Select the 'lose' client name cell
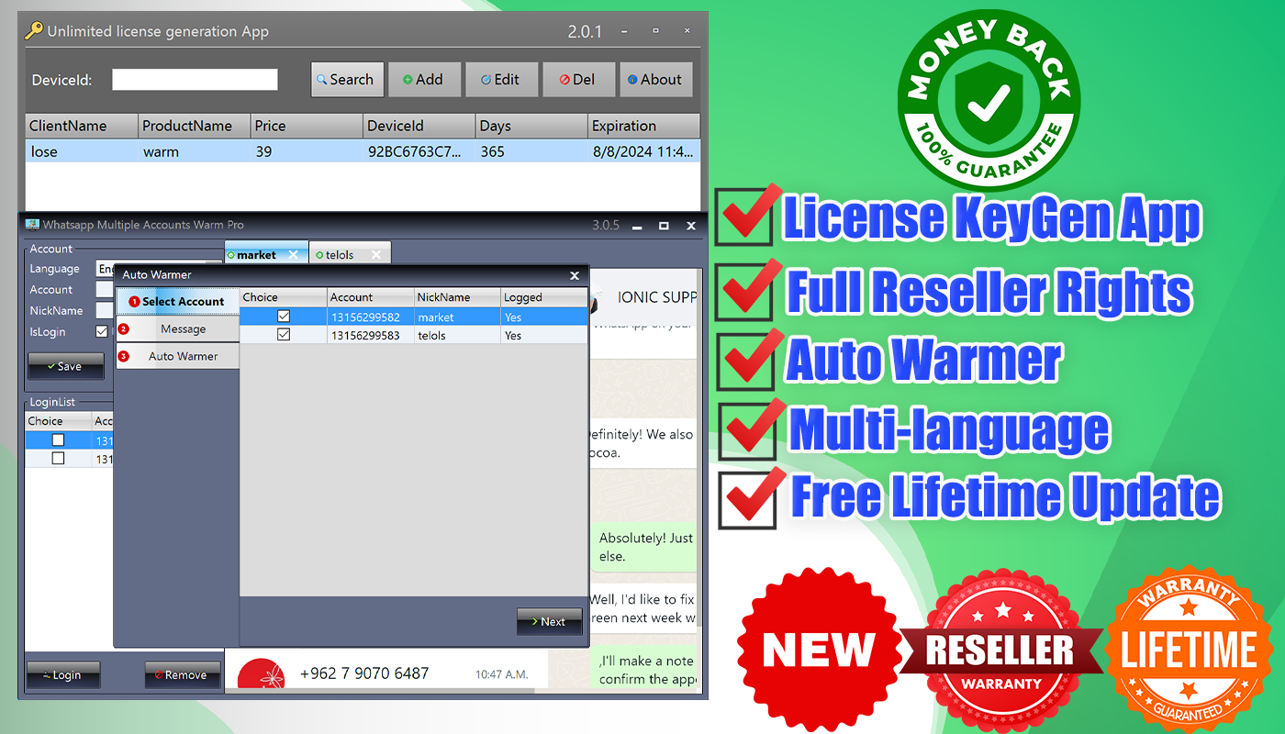This screenshot has width=1285, height=734. pos(82,151)
